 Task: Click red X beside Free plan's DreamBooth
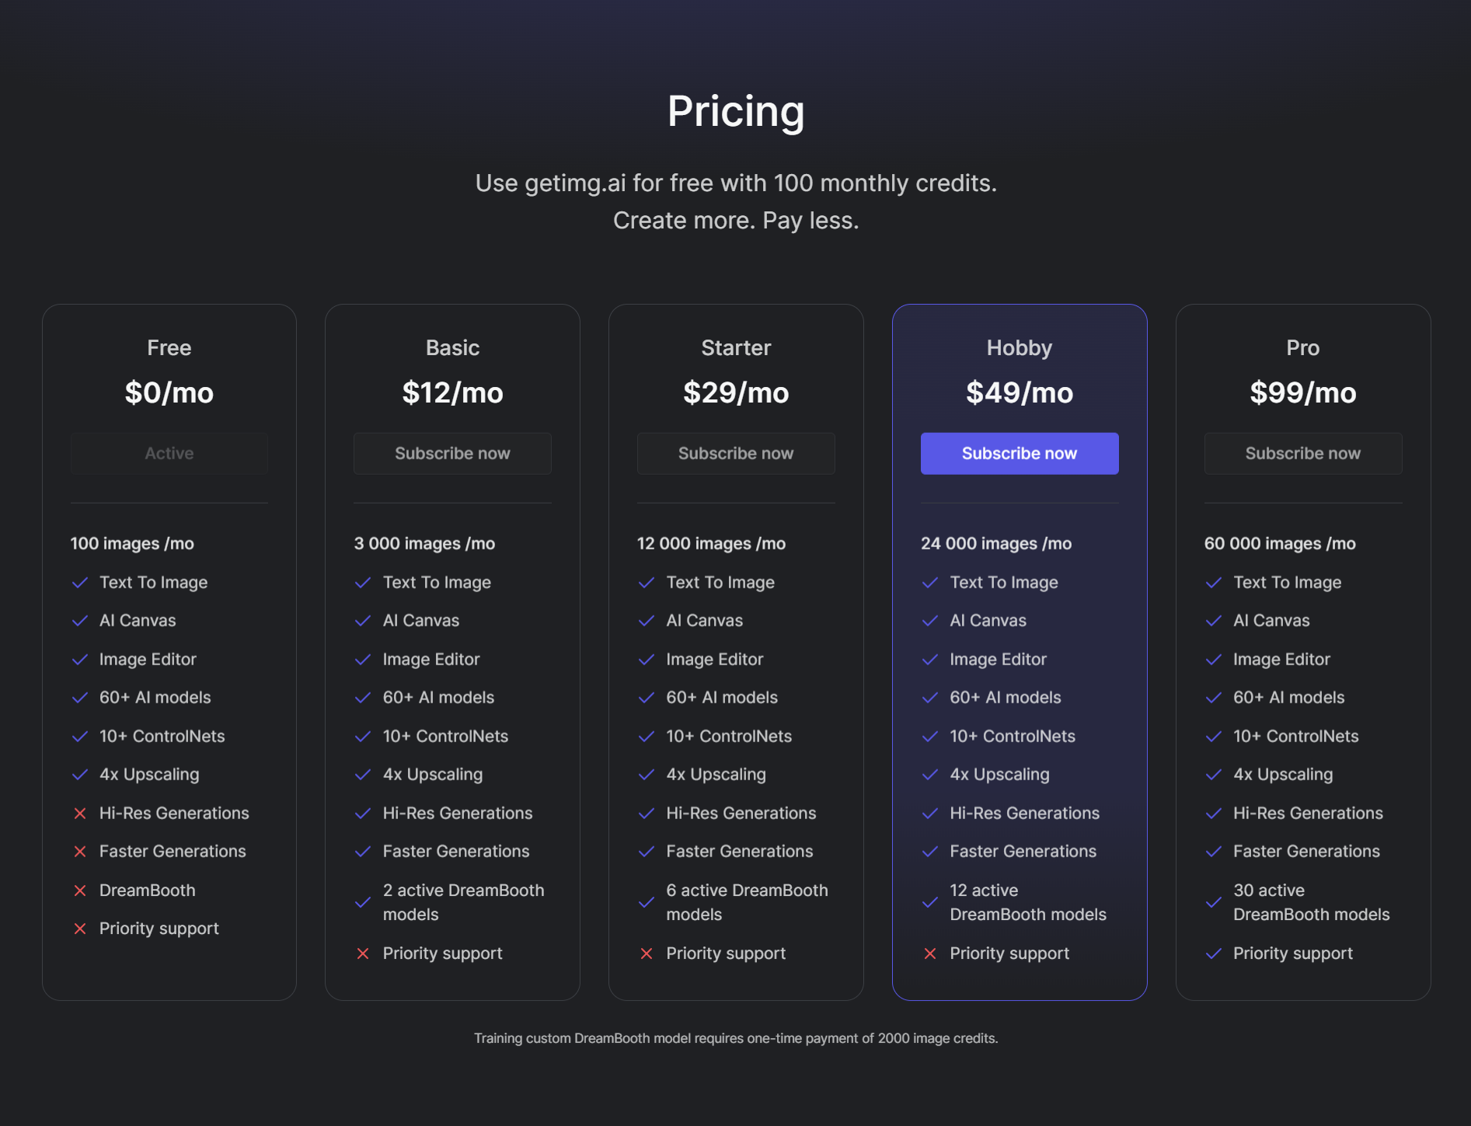80,891
